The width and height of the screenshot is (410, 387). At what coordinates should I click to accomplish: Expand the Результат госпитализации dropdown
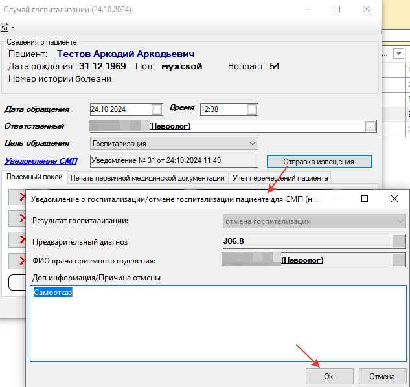tap(399, 221)
